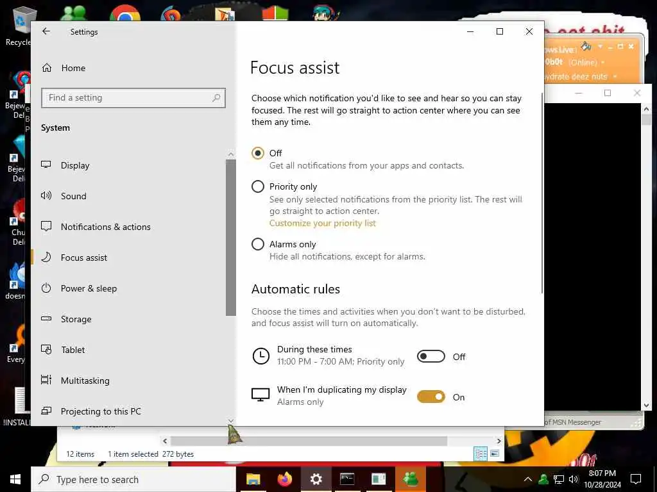Toggle the During these times switch

(x=431, y=356)
